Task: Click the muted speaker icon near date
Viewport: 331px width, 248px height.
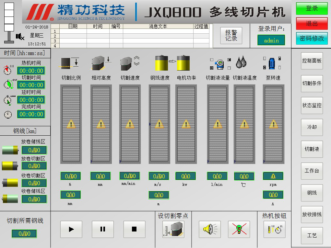Action: tap(20, 37)
